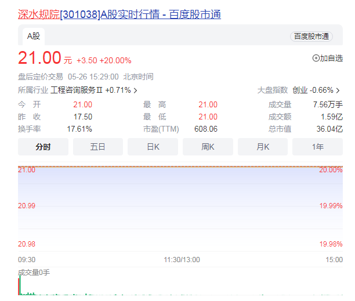Show the 五日 five-day chart
Screen dimensions: 355x301
coord(97,147)
